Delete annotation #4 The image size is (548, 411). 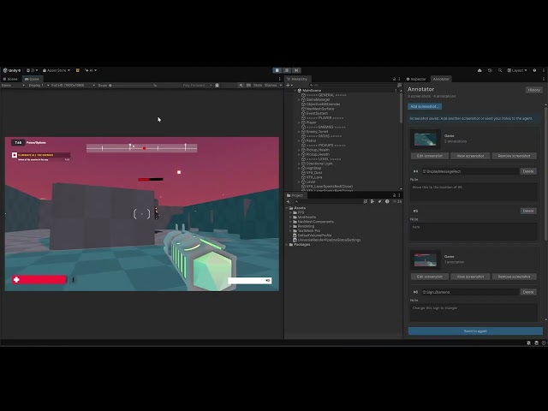[528, 171]
